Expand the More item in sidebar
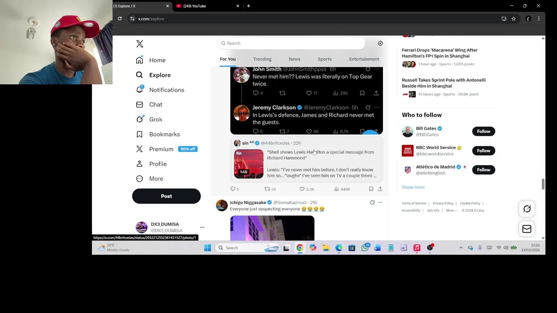 (x=150, y=179)
